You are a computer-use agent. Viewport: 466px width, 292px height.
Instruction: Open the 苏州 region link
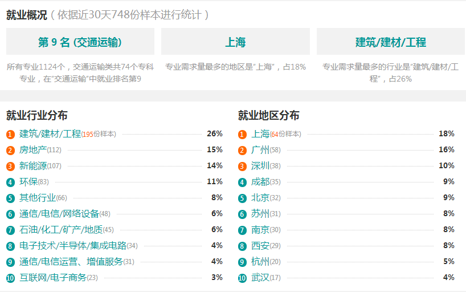coord(260,214)
